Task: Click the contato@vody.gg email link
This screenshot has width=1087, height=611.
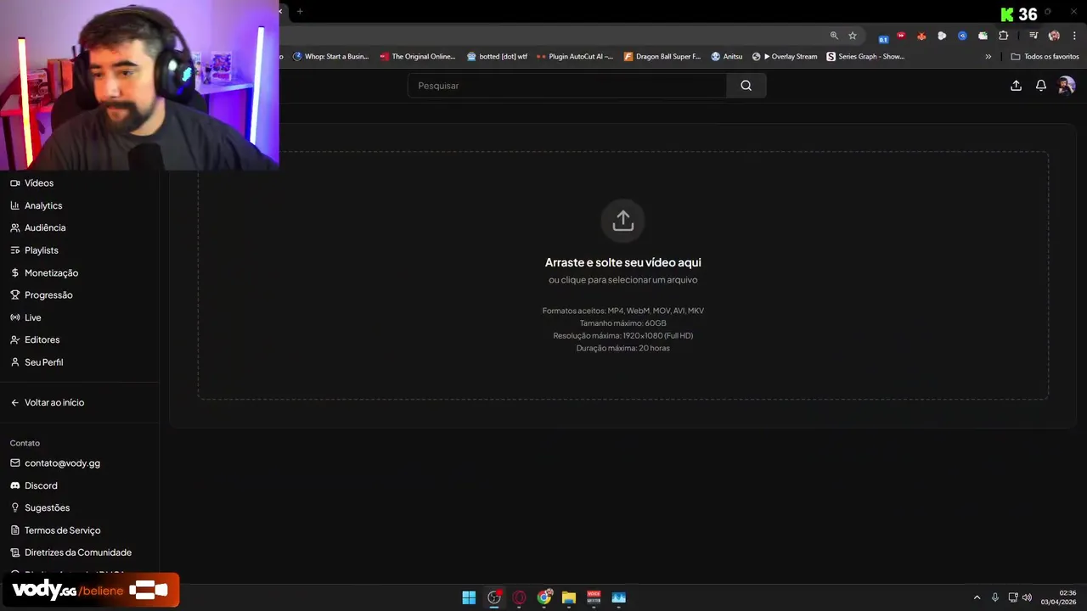Action: coord(54,463)
